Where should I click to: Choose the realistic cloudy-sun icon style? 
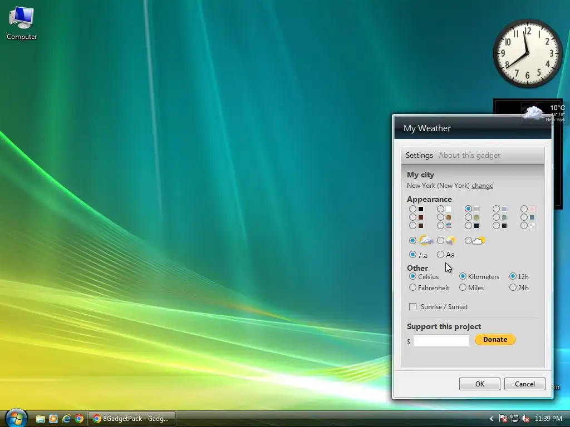pyautogui.click(x=412, y=240)
